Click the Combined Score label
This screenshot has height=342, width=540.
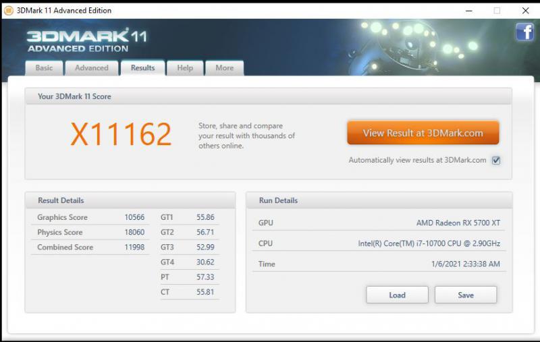(65, 247)
